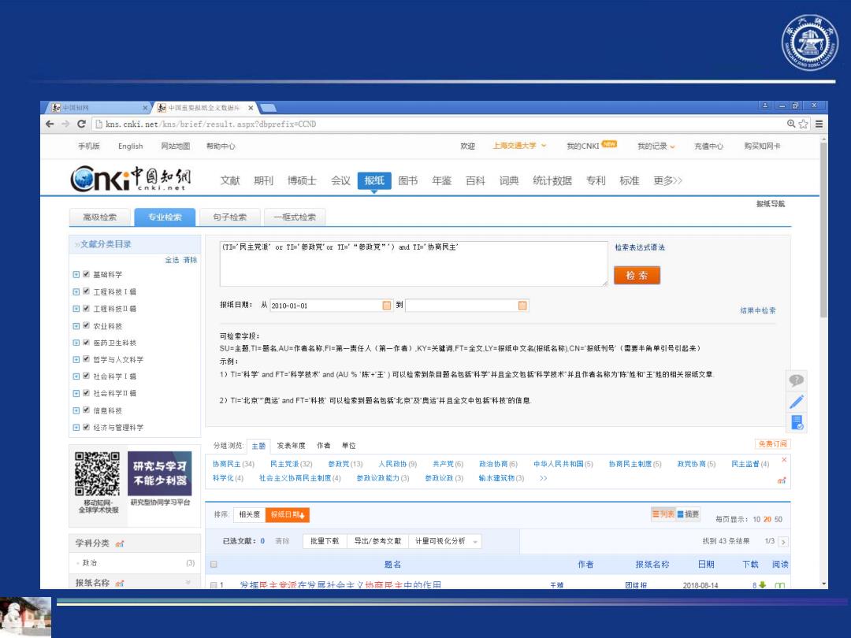Click 批量下载 button

coord(325,541)
